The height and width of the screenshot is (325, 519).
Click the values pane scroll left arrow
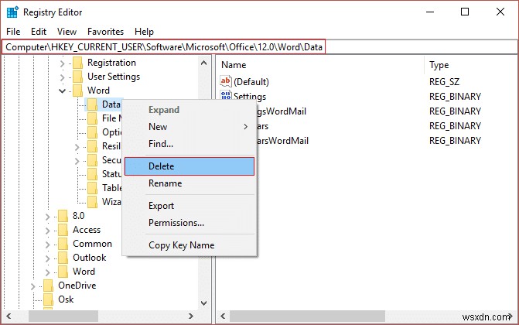coord(223,316)
